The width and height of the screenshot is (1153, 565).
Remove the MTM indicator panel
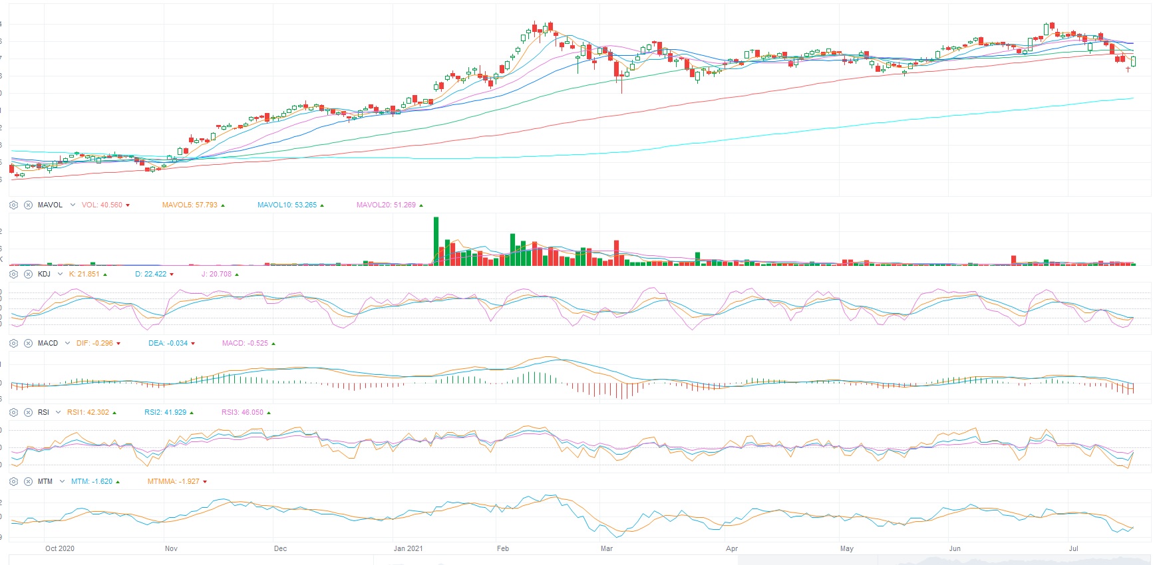[28, 481]
